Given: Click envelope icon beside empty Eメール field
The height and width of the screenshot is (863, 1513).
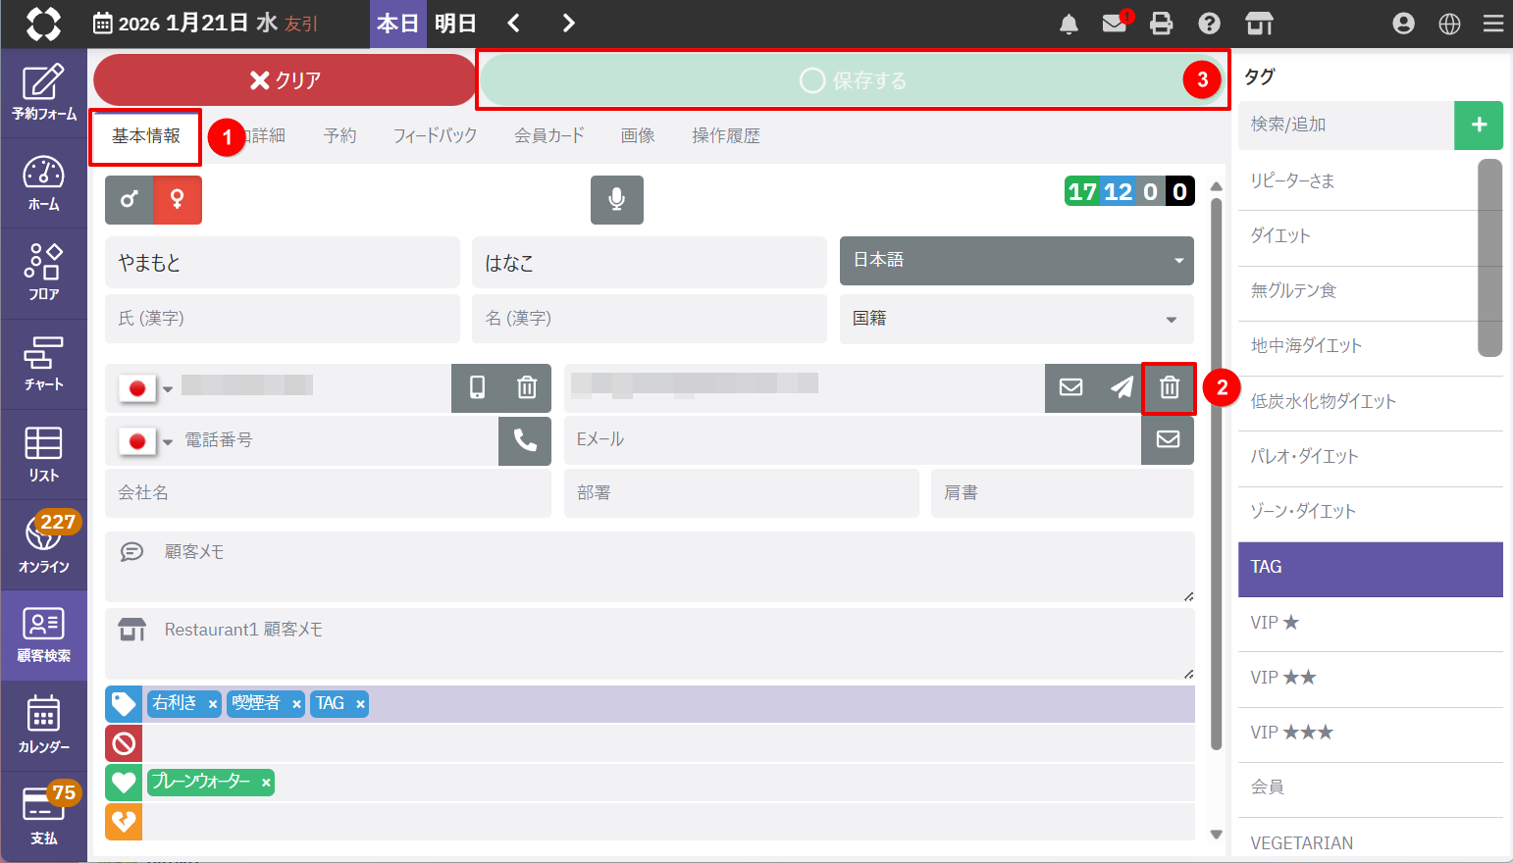Looking at the screenshot, I should coord(1168,439).
